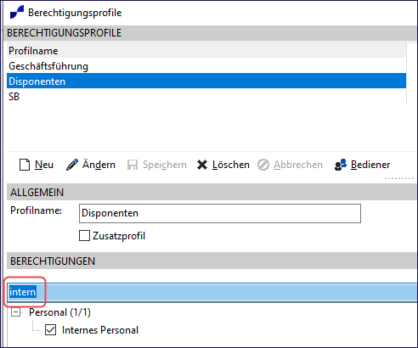
Task: Click the Abbrechen cancel circle icon
Action: point(263,165)
